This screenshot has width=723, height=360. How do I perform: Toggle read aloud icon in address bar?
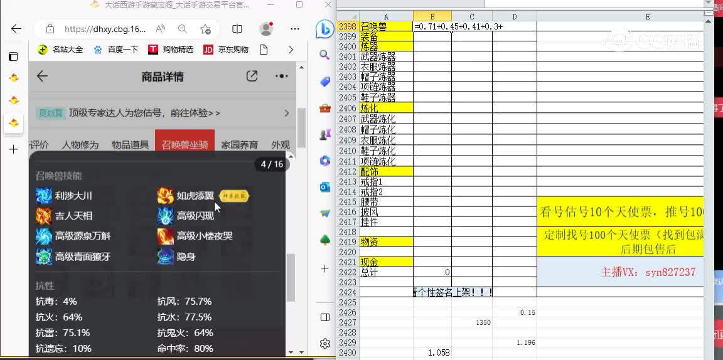pos(160,29)
